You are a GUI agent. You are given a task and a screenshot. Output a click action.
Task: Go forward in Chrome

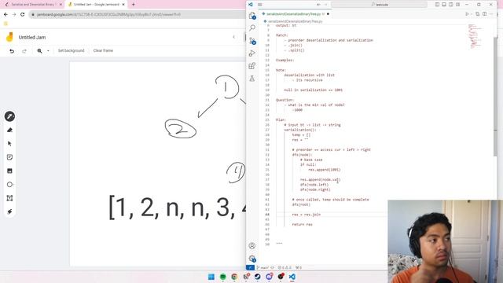pos(14,14)
